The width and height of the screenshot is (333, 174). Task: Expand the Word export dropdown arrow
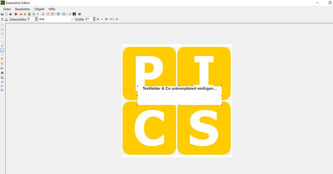pos(61,14)
